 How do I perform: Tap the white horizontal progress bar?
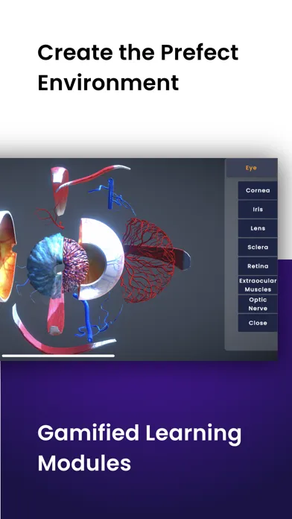click(58, 356)
